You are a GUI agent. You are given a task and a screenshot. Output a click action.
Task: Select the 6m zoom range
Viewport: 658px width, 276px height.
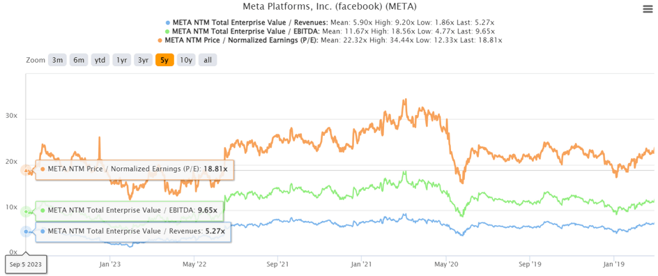tap(79, 60)
